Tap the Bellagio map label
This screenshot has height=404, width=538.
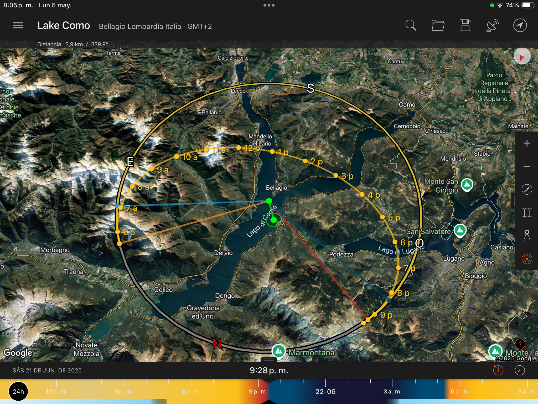click(276, 188)
